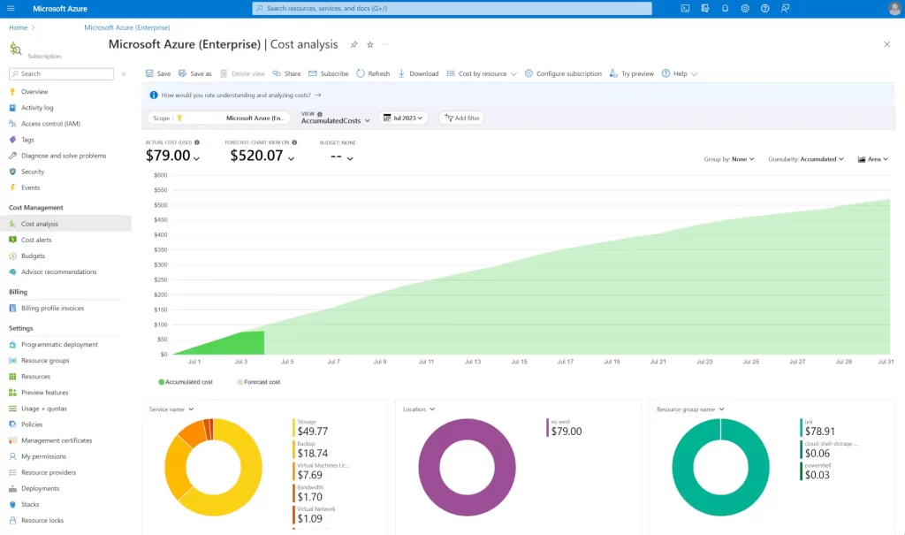Focus the global search resources field
This screenshot has height=535, width=905.
[x=452, y=9]
